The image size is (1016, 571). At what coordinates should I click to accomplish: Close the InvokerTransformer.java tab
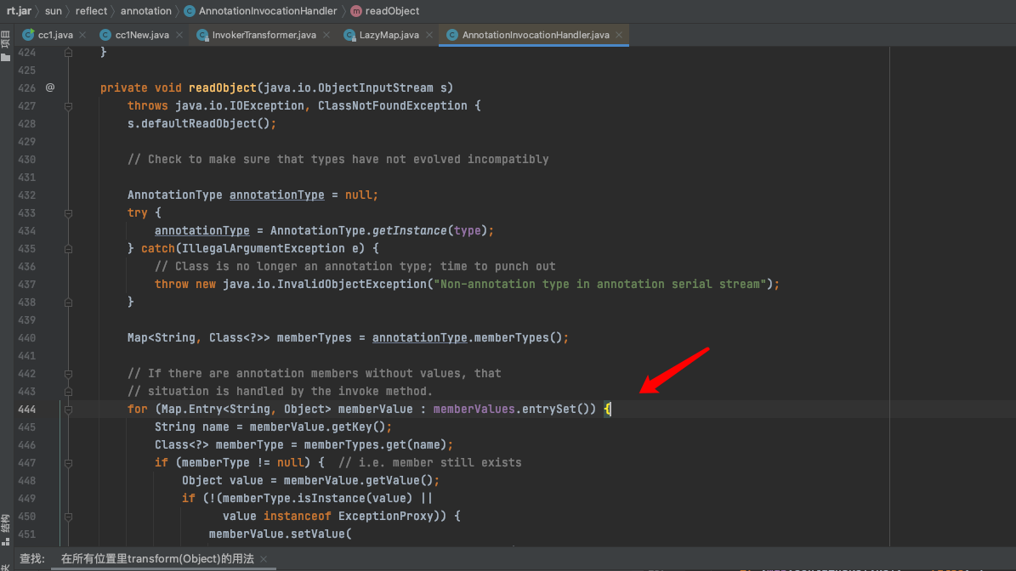[x=326, y=35]
